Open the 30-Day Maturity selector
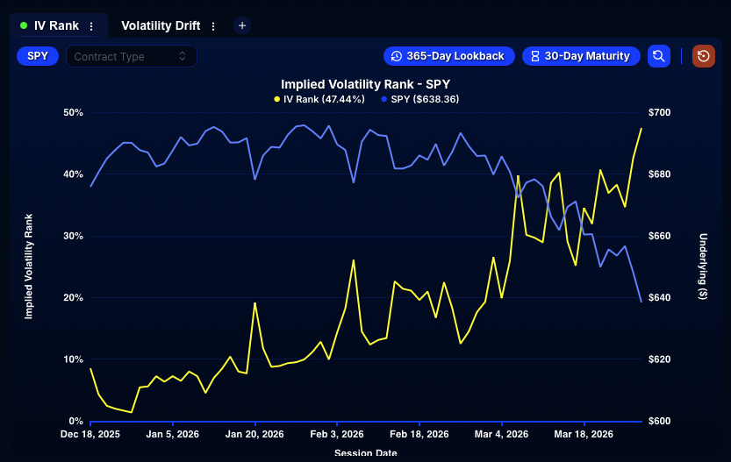This screenshot has height=462, width=731. click(581, 56)
